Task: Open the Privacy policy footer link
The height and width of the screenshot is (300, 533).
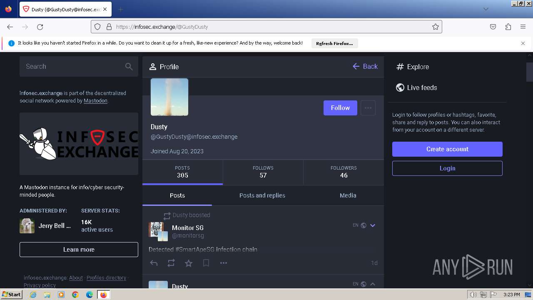Action: [x=40, y=285]
